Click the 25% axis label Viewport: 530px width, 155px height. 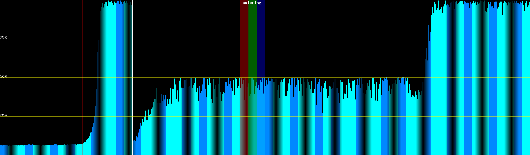click(3, 115)
